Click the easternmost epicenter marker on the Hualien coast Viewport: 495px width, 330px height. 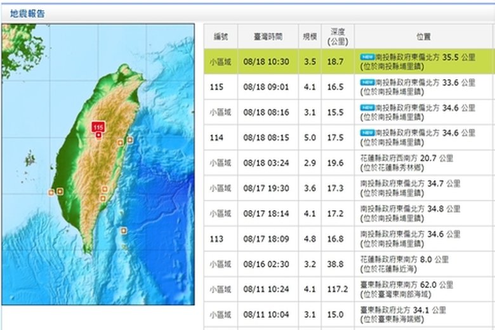(130, 140)
